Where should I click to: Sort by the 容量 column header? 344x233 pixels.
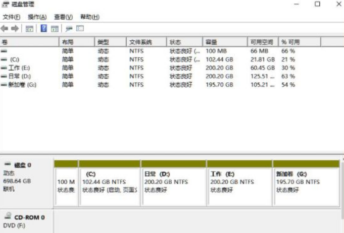[211, 42]
